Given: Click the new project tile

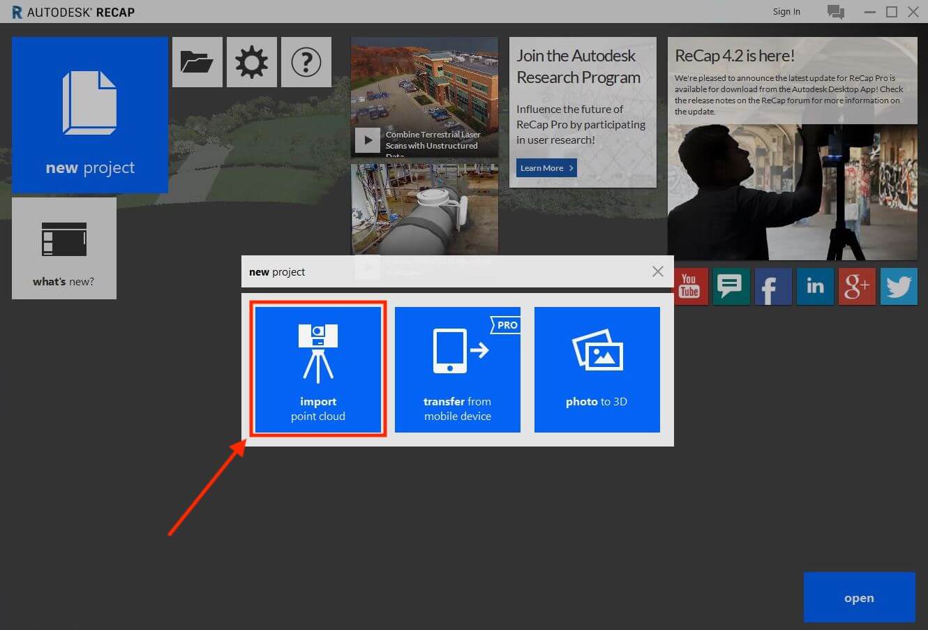Looking at the screenshot, I should coord(90,115).
